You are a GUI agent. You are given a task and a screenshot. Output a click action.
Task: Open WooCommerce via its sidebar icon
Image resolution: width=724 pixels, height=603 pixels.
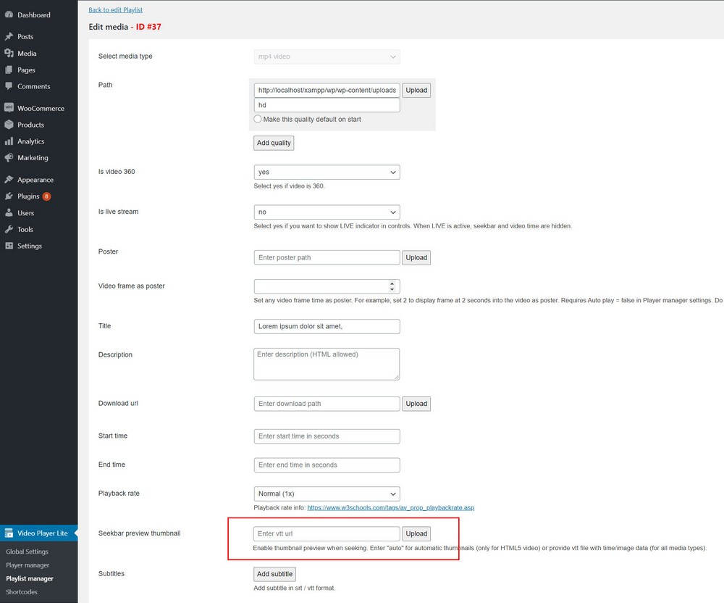[x=9, y=108]
